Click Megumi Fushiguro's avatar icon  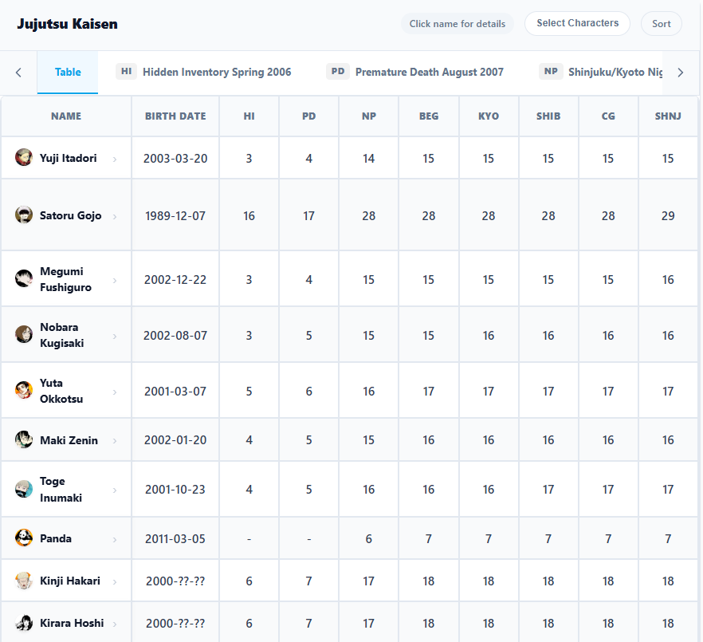[24, 278]
